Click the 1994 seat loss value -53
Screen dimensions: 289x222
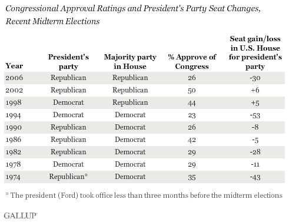255,115
